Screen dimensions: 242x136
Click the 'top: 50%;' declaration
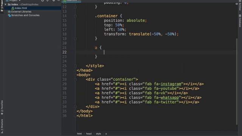[x=114, y=25]
